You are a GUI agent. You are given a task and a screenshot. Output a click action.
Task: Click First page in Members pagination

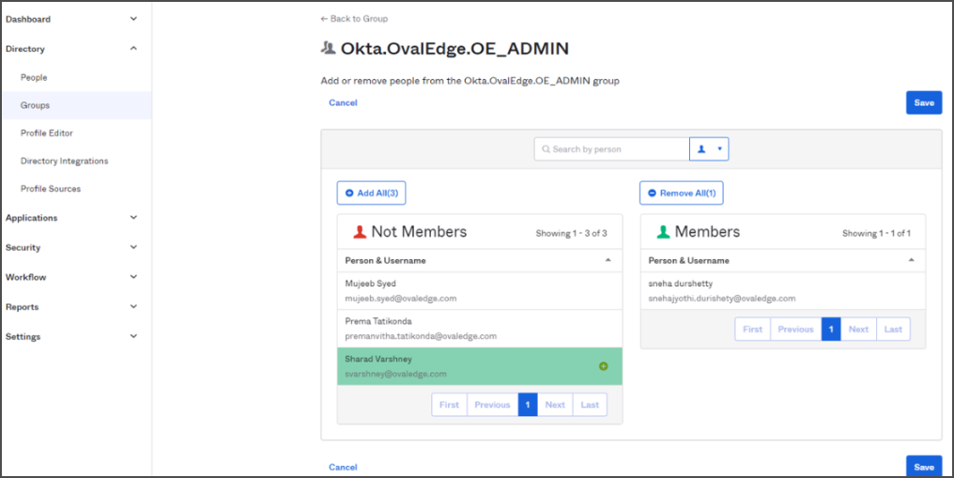753,329
